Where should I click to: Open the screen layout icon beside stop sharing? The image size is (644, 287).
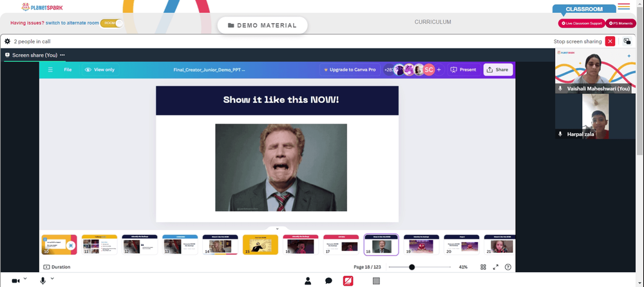[627, 41]
